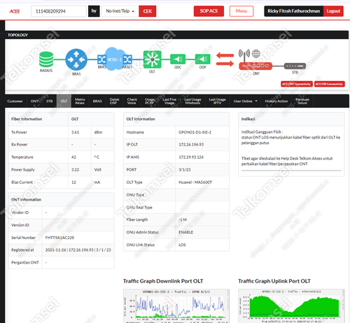Click the black 'by' label button
The width and height of the screenshot is (350, 323).
94,11
